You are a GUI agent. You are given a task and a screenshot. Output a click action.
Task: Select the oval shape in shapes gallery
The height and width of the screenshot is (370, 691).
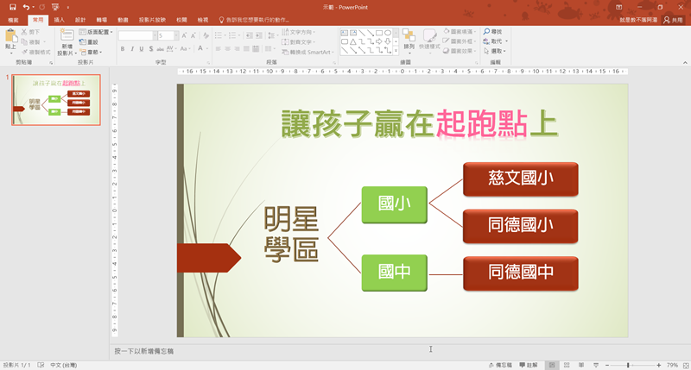(x=388, y=33)
